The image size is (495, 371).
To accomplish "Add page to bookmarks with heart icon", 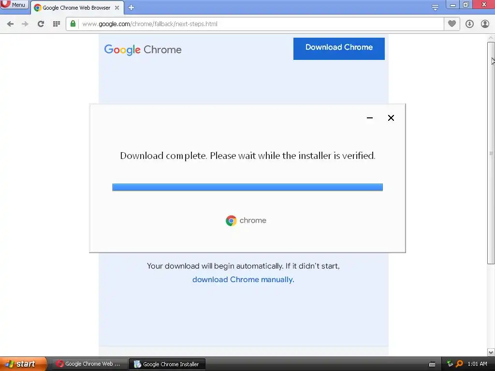I will pyautogui.click(x=452, y=24).
